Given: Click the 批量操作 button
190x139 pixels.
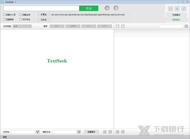Looking at the screenshot, I should tap(92, 132).
